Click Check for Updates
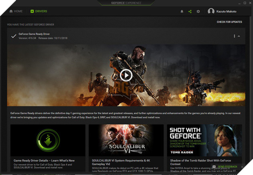 229,22
